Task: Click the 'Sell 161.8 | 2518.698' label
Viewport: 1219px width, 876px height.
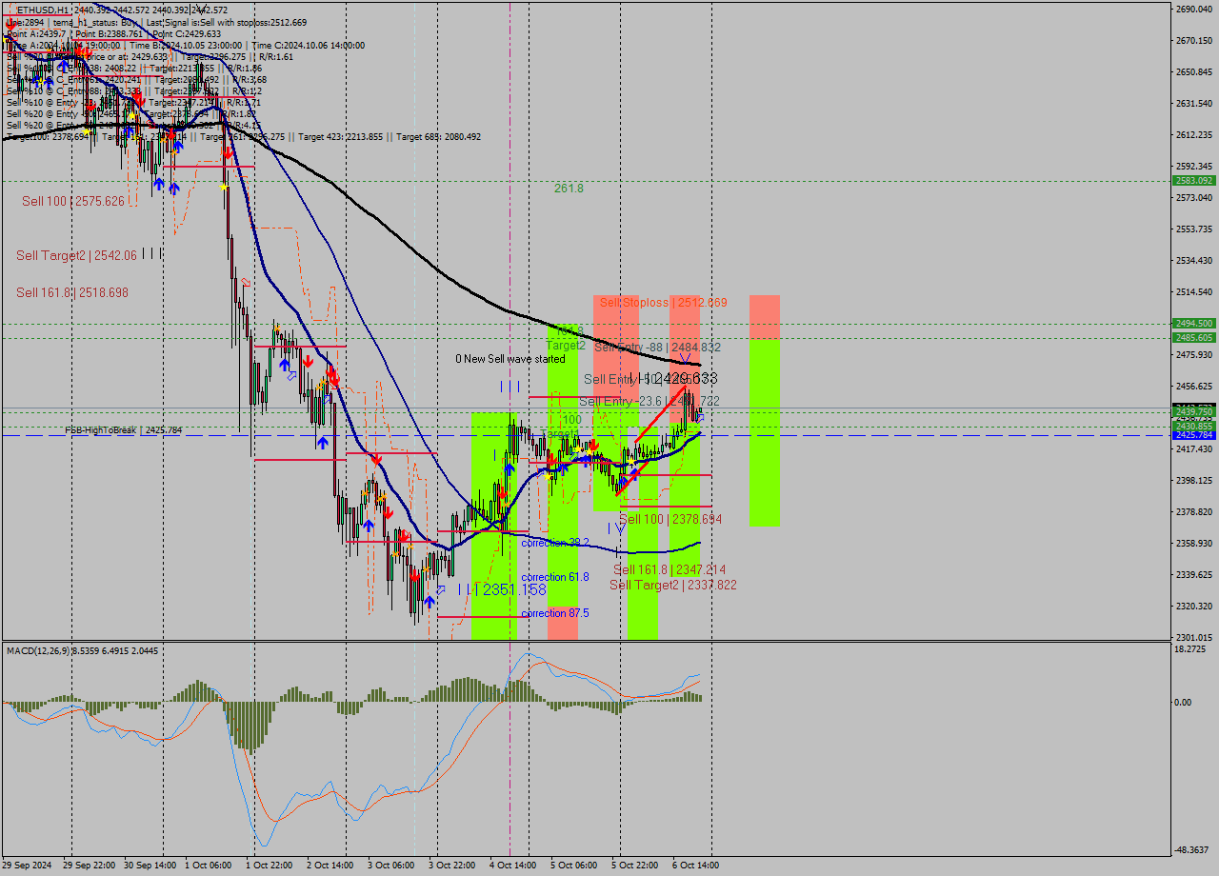Action: (72, 292)
